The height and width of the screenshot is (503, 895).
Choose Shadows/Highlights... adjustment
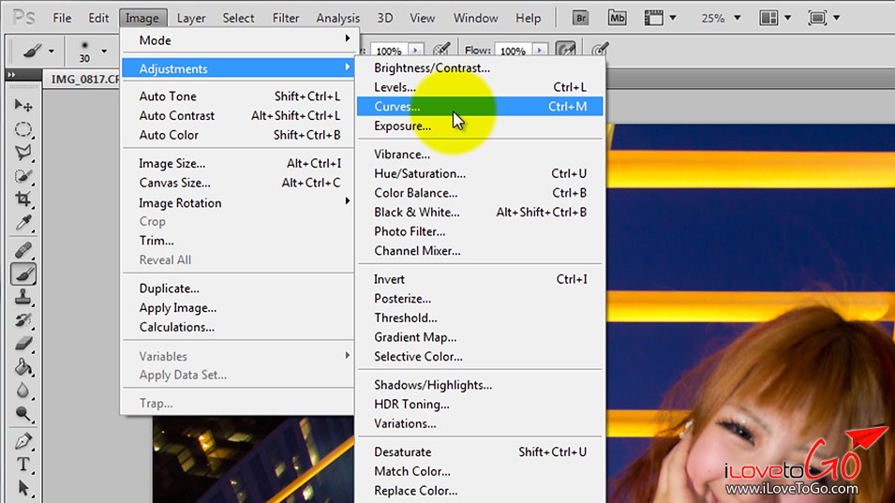click(x=480, y=385)
